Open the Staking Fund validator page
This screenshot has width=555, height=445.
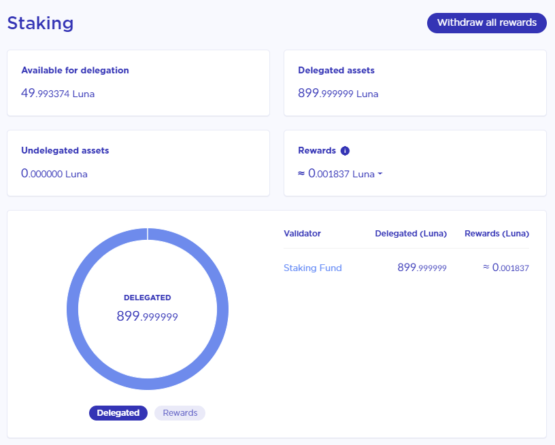pos(312,268)
